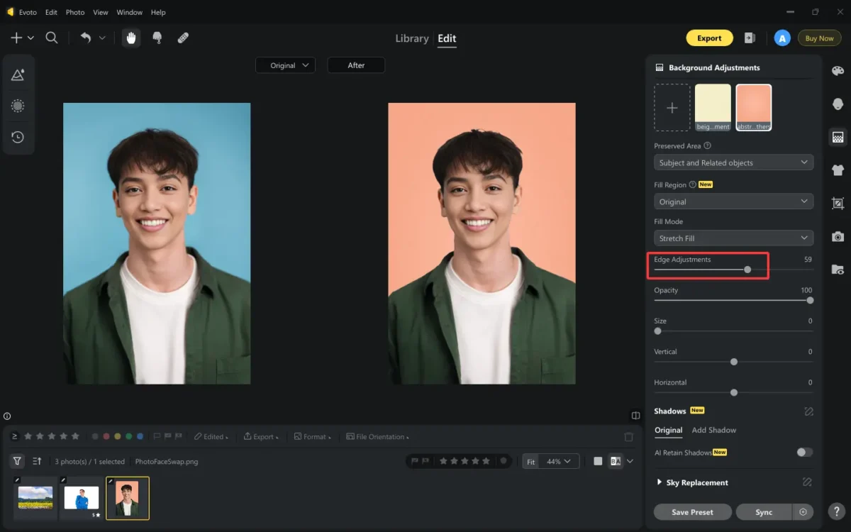The height and width of the screenshot is (532, 851).
Task: Switch to before/after B|A view
Action: coord(616,461)
